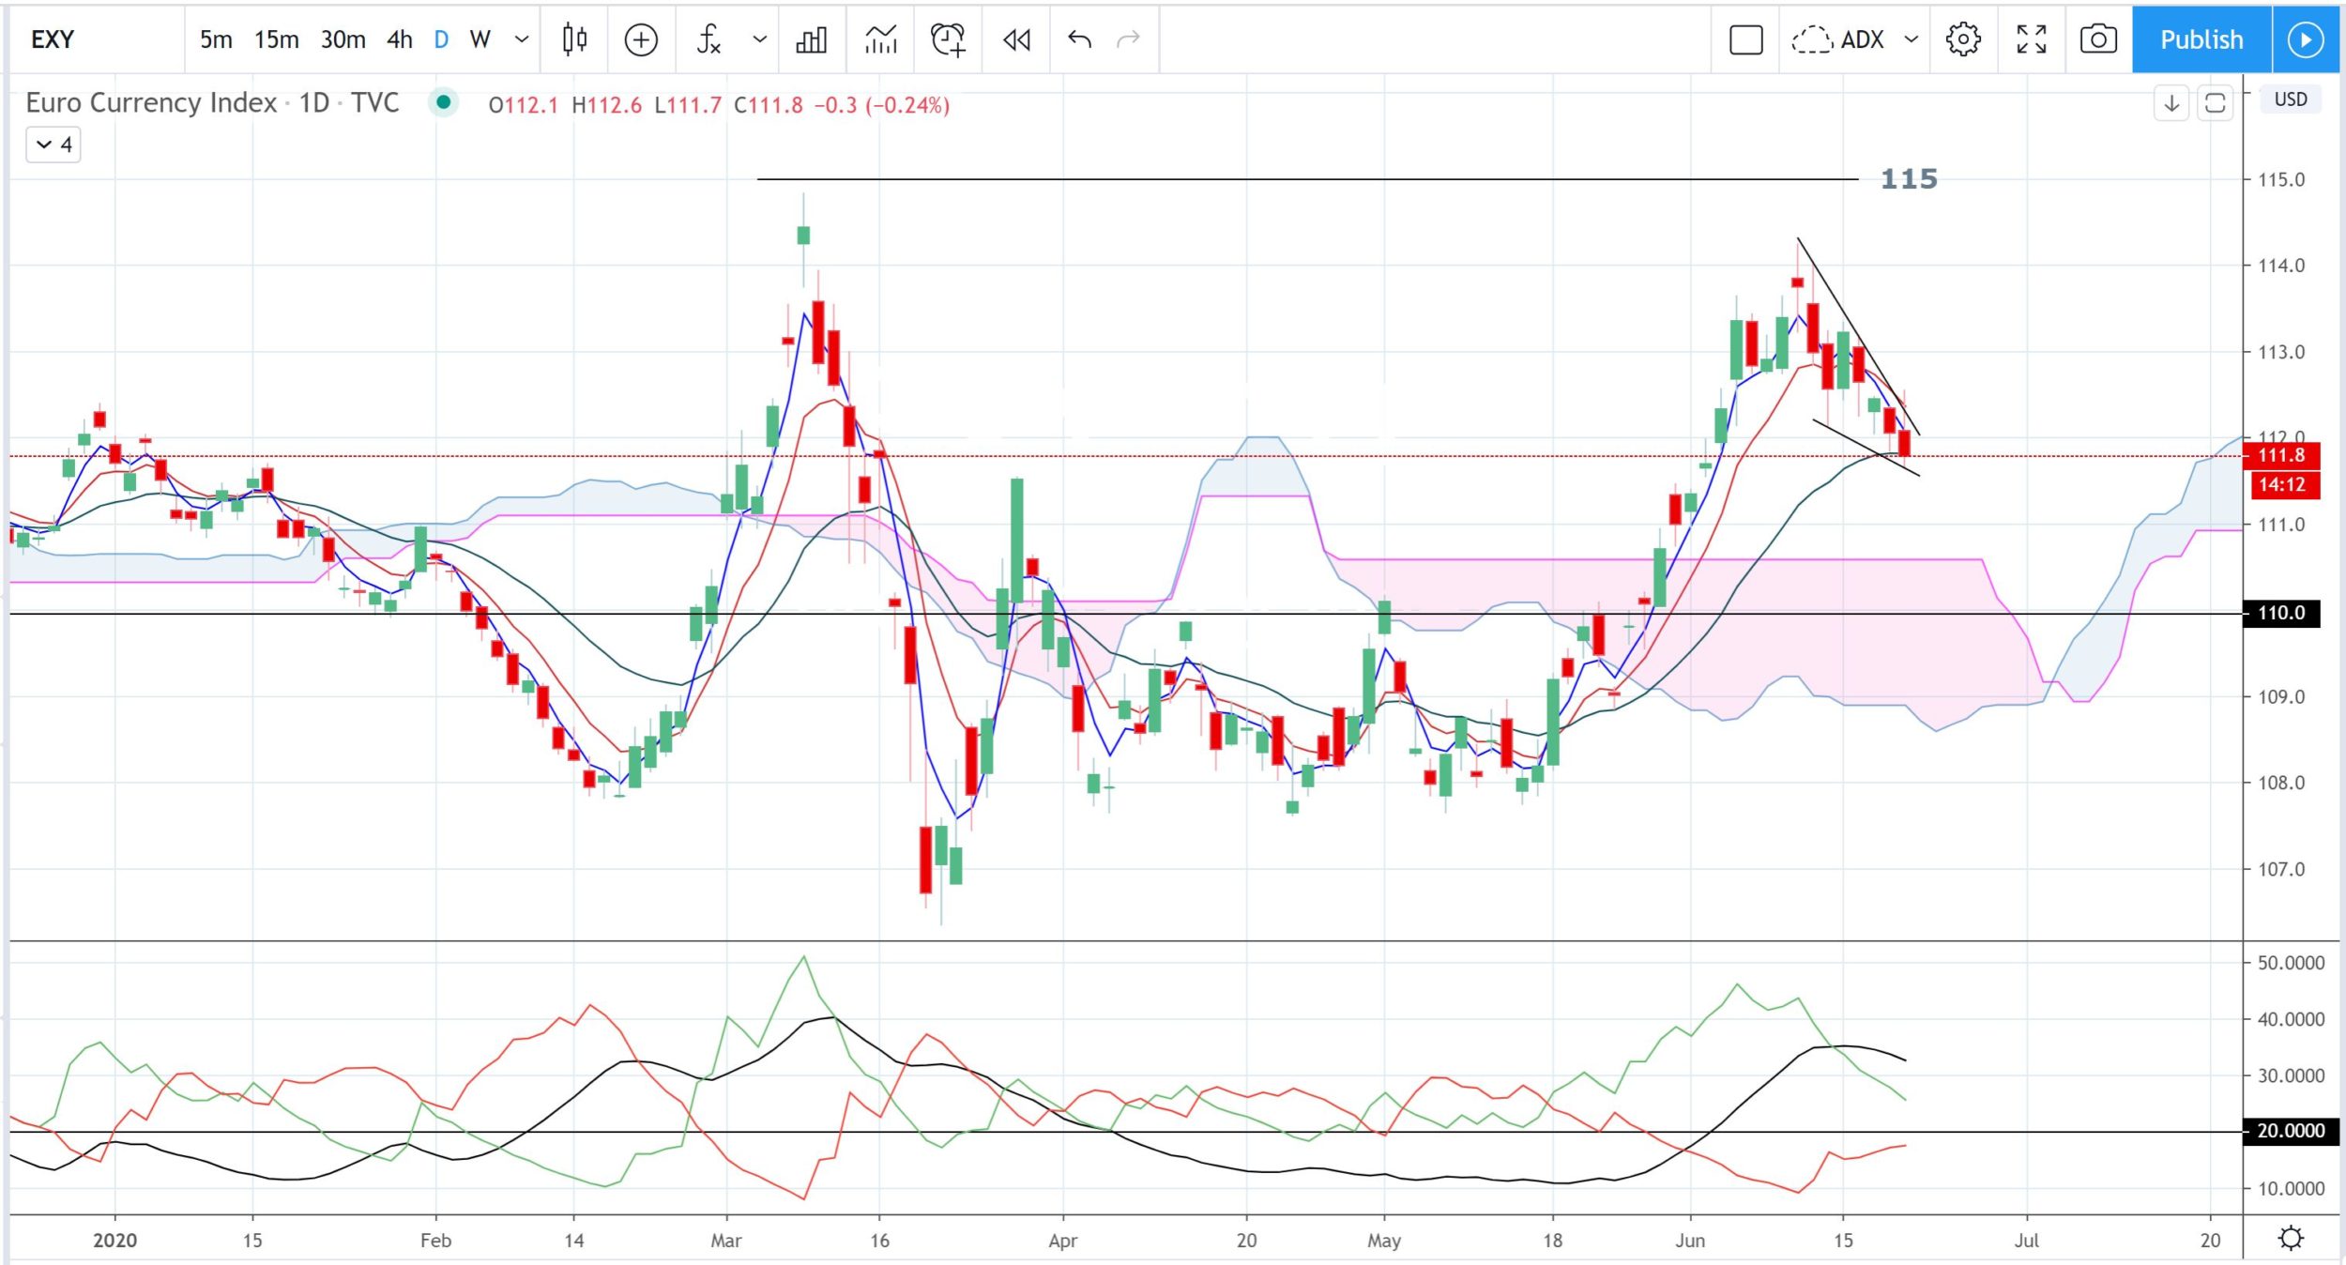The width and height of the screenshot is (2346, 1265).
Task: Click the open price O112.1 value
Action: [523, 105]
